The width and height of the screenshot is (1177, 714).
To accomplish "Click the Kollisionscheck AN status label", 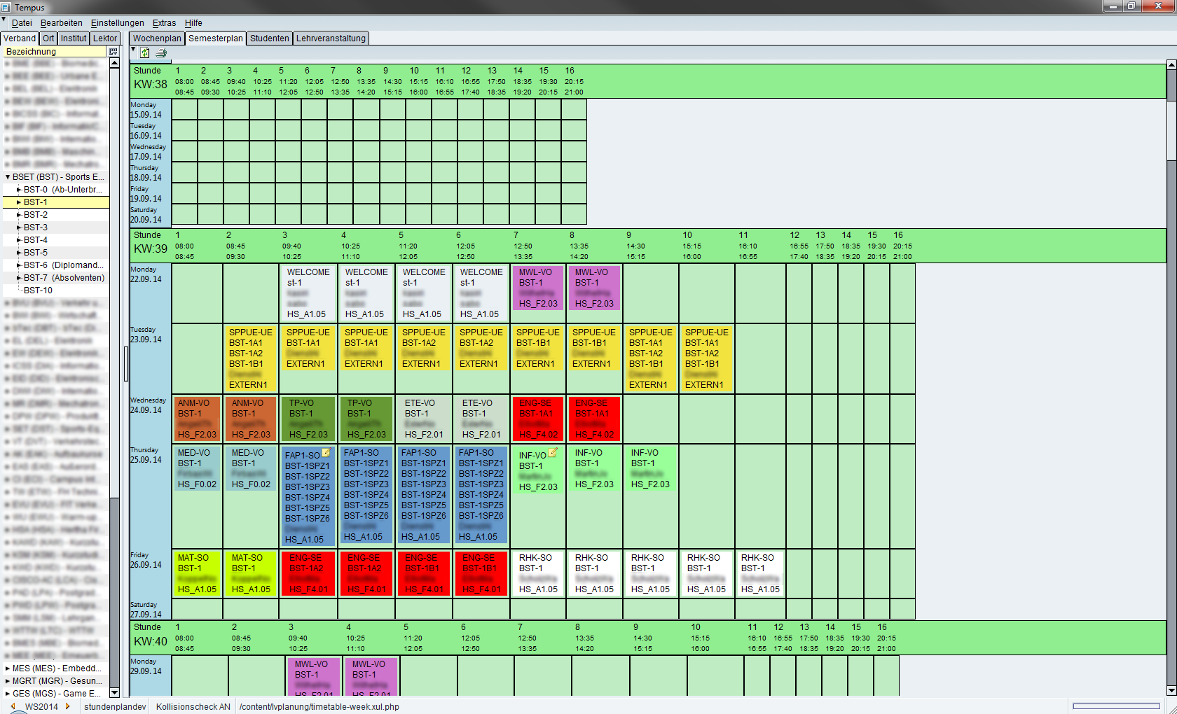I will [193, 706].
